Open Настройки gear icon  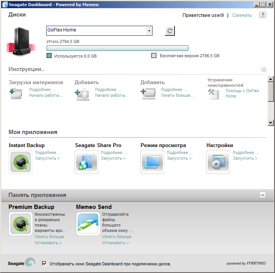(218, 162)
